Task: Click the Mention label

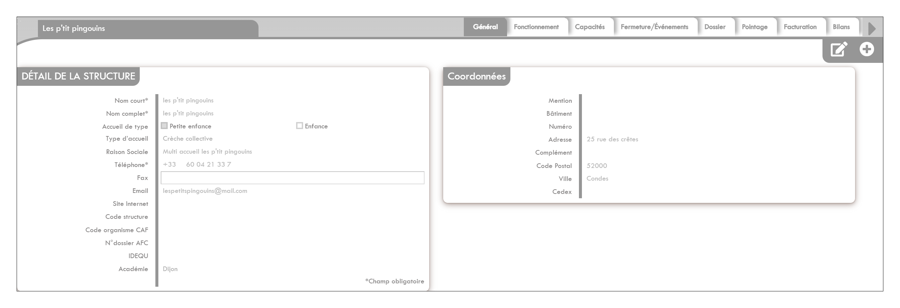Action: tap(560, 100)
